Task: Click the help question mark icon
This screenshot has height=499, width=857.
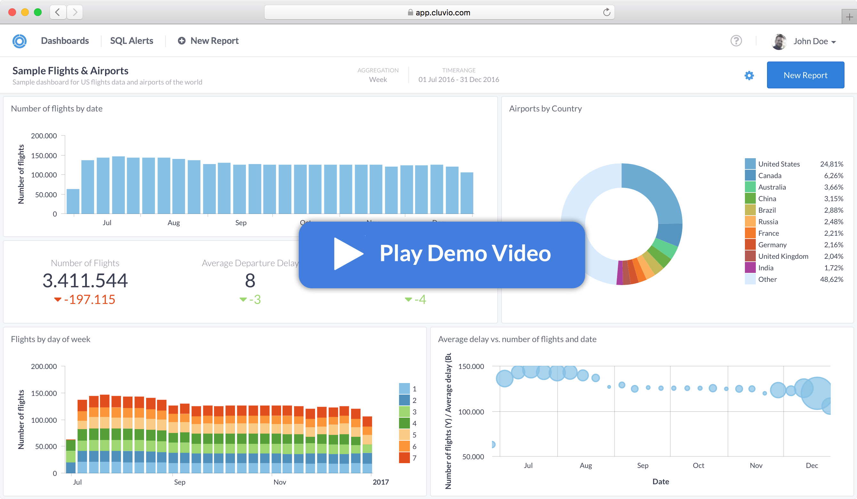Action: (736, 41)
